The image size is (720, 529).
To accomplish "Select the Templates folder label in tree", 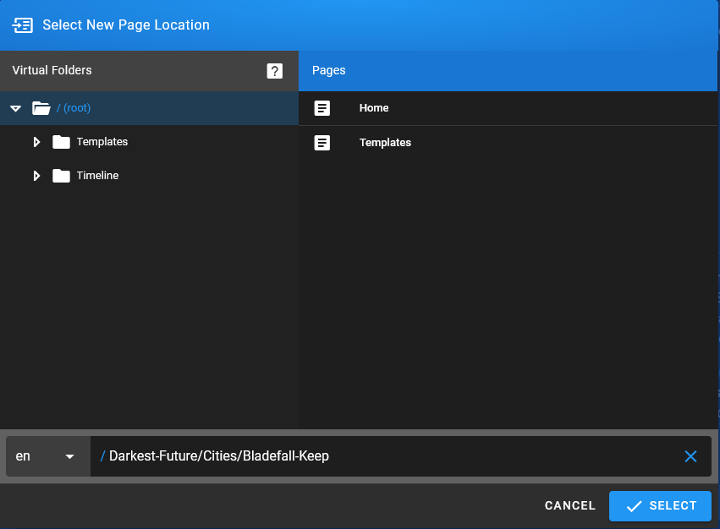I will pyautogui.click(x=102, y=142).
